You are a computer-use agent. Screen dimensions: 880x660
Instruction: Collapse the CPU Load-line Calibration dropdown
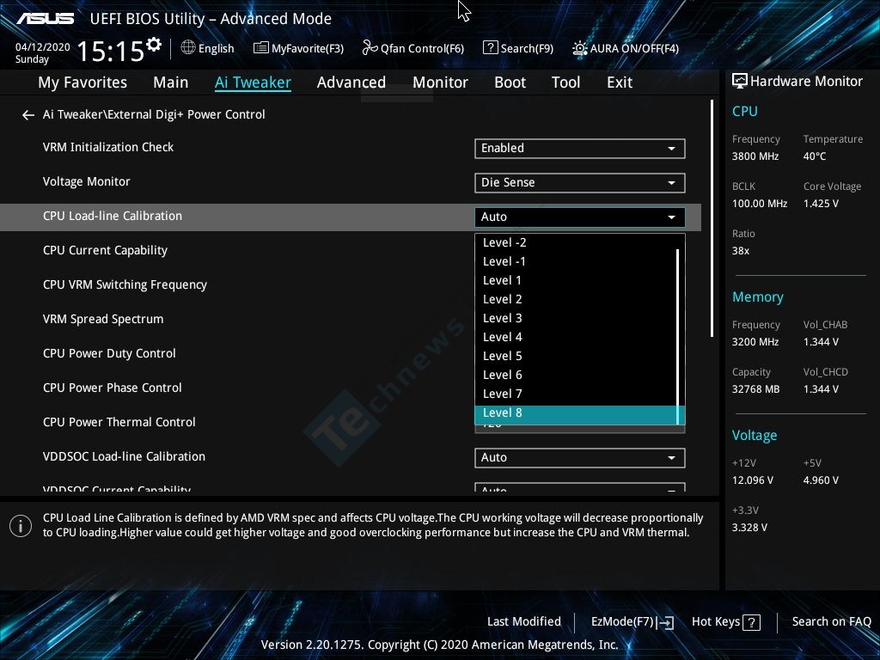580,217
